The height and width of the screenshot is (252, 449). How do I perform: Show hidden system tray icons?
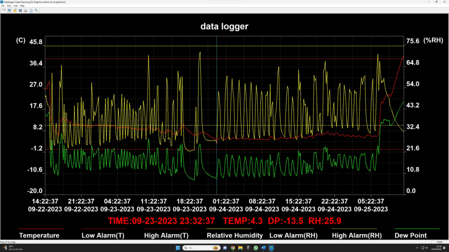click(417, 248)
